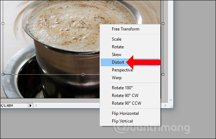Click the bottom-right corner transform handle
Image resolution: width=216 pixels, height=139 pixels.
coord(163,74)
